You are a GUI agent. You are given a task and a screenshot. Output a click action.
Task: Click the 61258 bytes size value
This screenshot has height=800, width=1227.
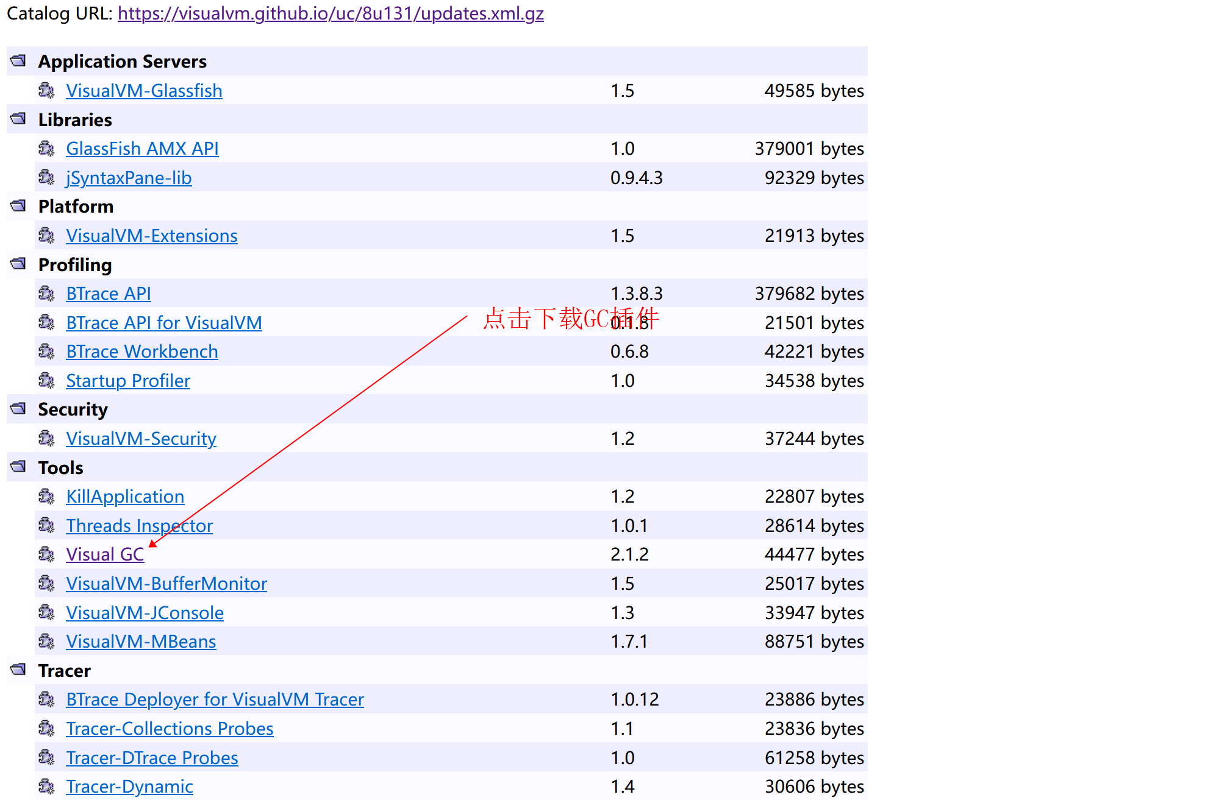point(814,758)
